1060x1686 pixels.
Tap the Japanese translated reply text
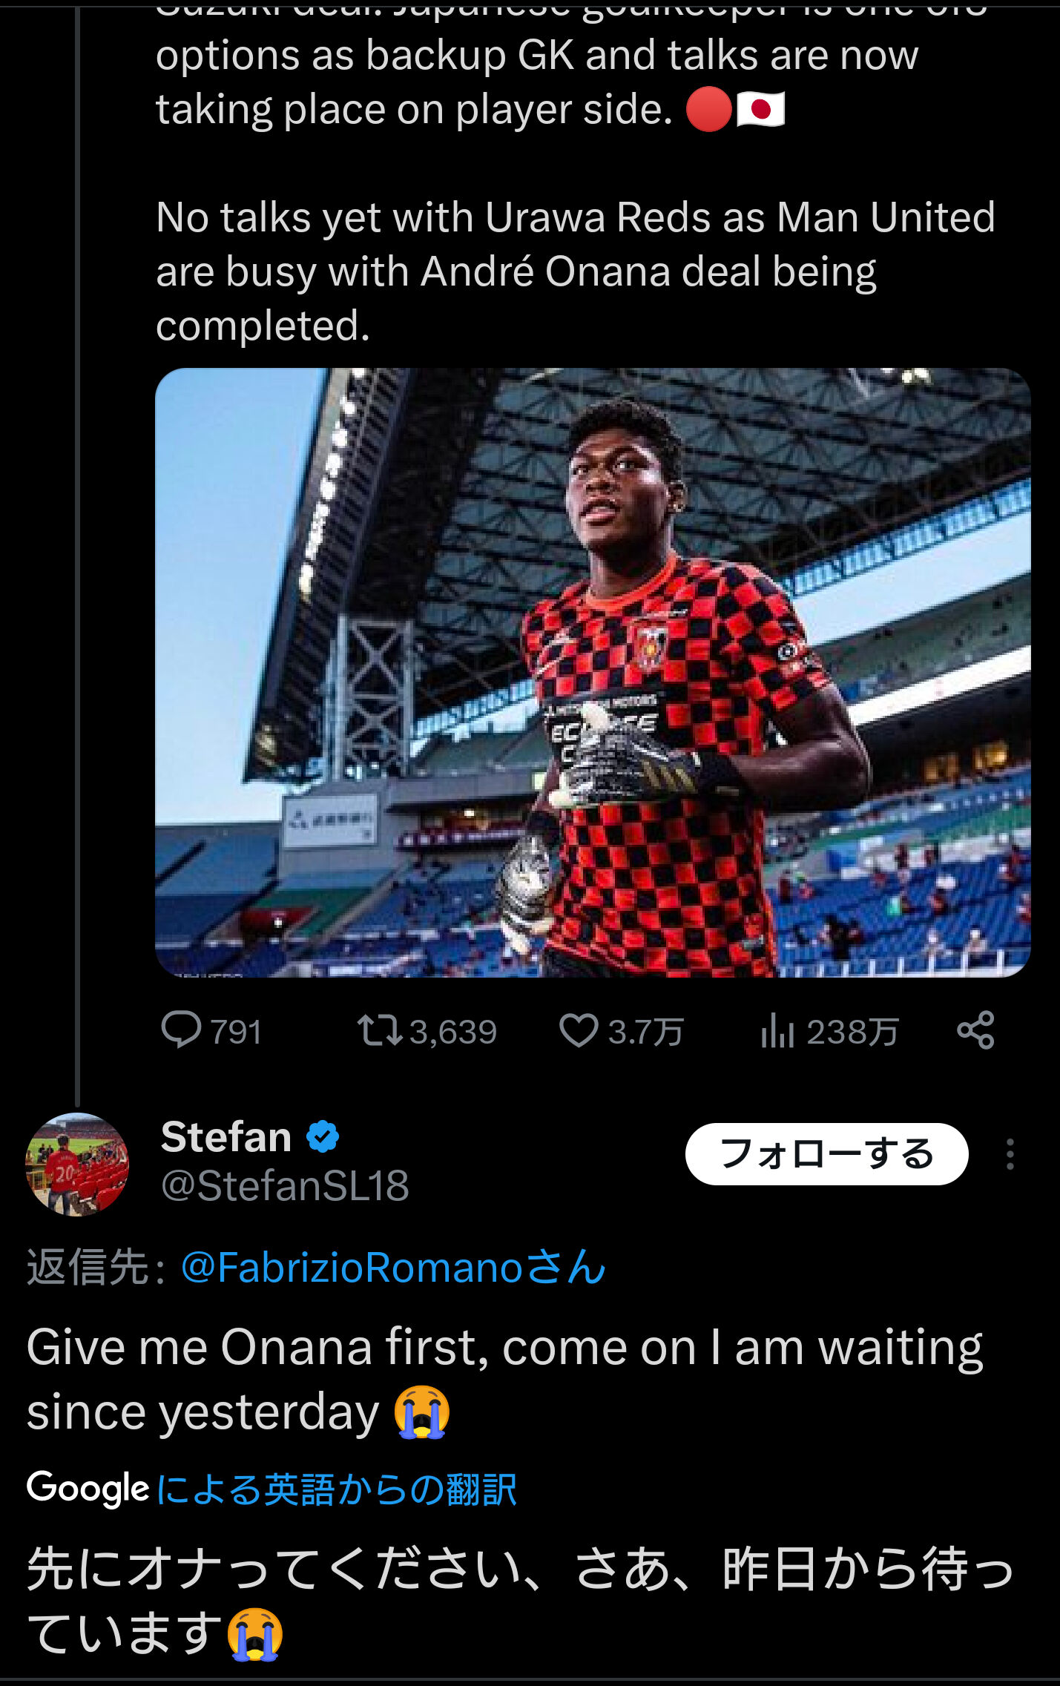coord(519,1601)
